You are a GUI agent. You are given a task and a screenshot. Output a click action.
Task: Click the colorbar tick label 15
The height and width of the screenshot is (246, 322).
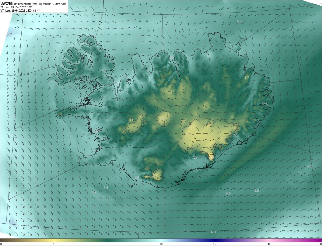pyautogui.click(x=215, y=244)
